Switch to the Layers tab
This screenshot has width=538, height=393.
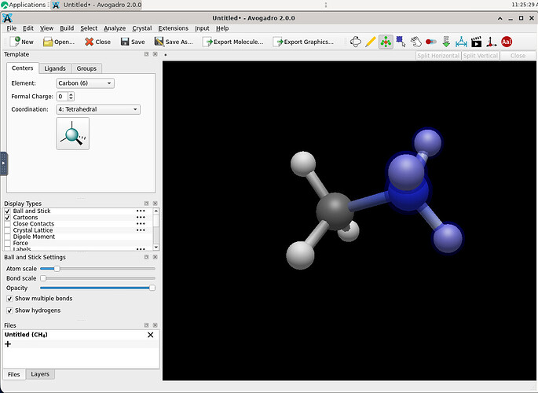click(40, 374)
